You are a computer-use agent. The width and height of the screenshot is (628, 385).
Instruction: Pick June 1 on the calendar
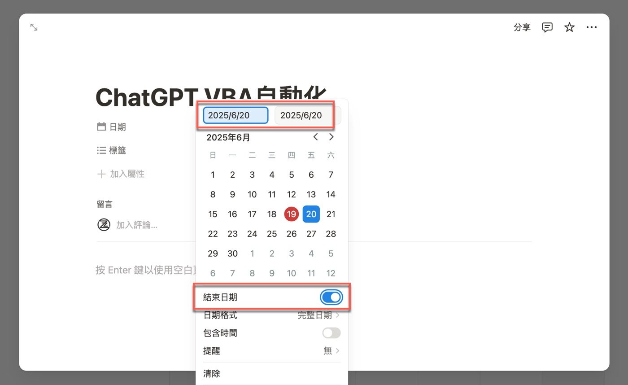pyautogui.click(x=213, y=175)
